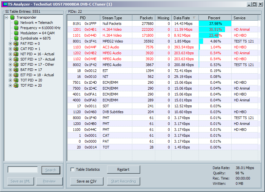This screenshot has height=192, width=265.
Task: Select the Null Packets row
Action: click(x=162, y=24)
